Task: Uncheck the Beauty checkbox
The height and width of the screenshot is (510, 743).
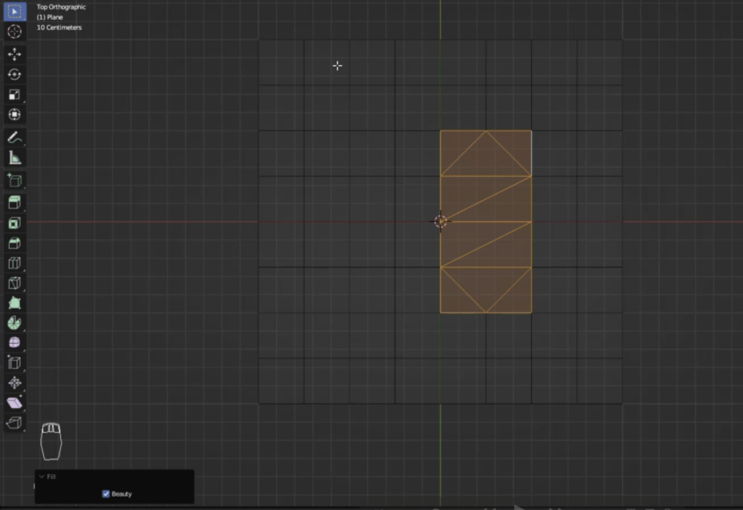Action: [106, 494]
